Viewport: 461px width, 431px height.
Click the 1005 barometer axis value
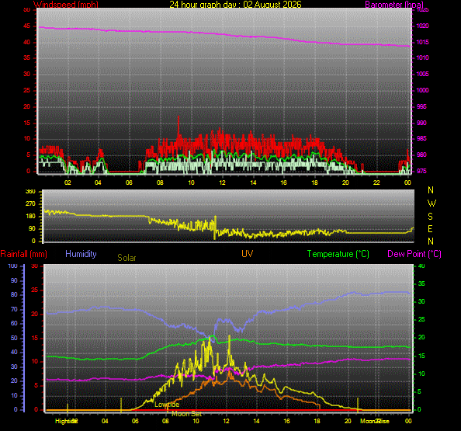click(x=422, y=74)
